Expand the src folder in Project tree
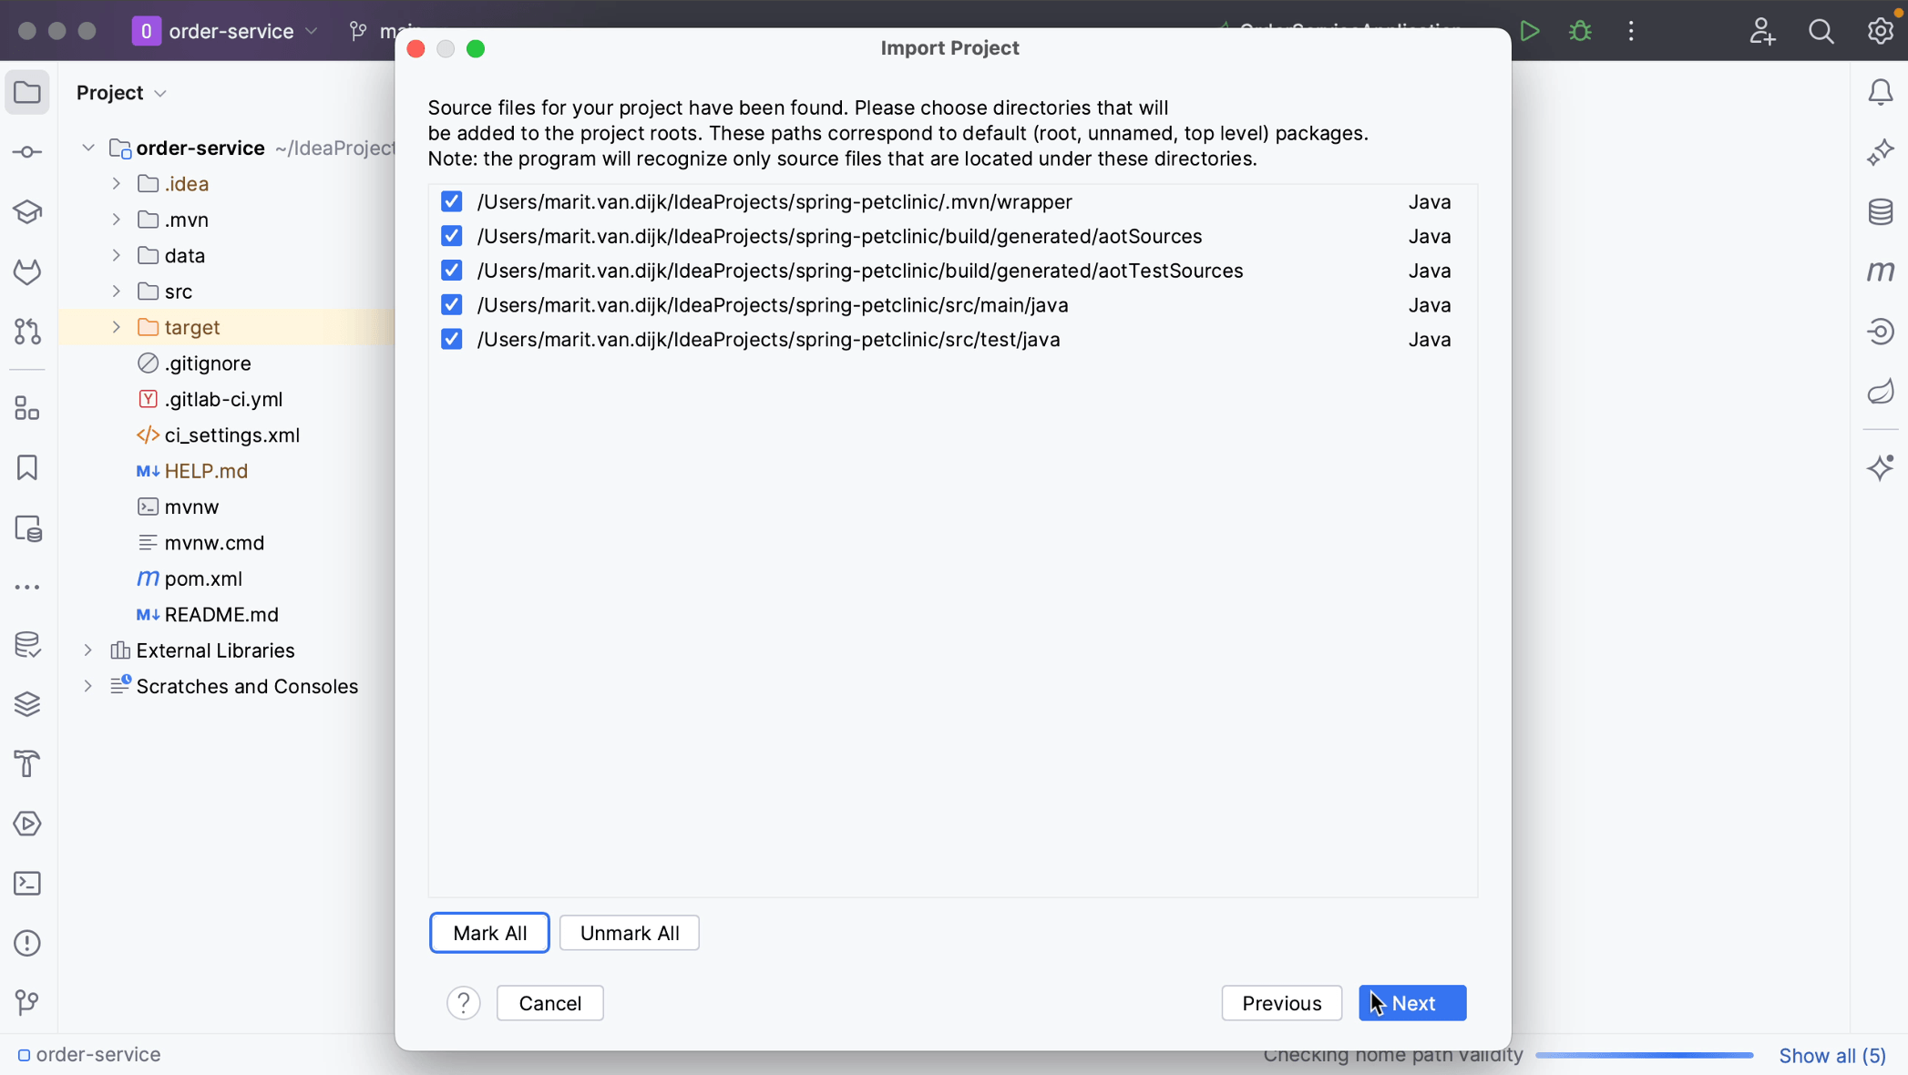1908x1075 pixels. click(x=115, y=291)
